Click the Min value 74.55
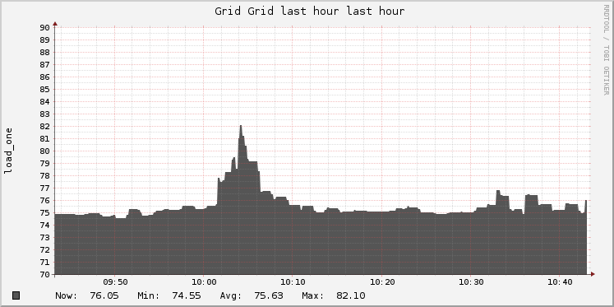The image size is (614, 307). pos(187,295)
